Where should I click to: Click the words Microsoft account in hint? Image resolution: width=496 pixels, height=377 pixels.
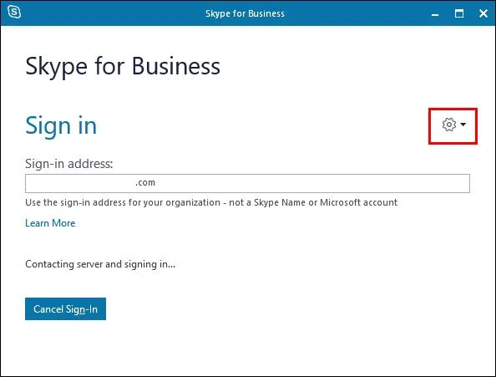359,202
